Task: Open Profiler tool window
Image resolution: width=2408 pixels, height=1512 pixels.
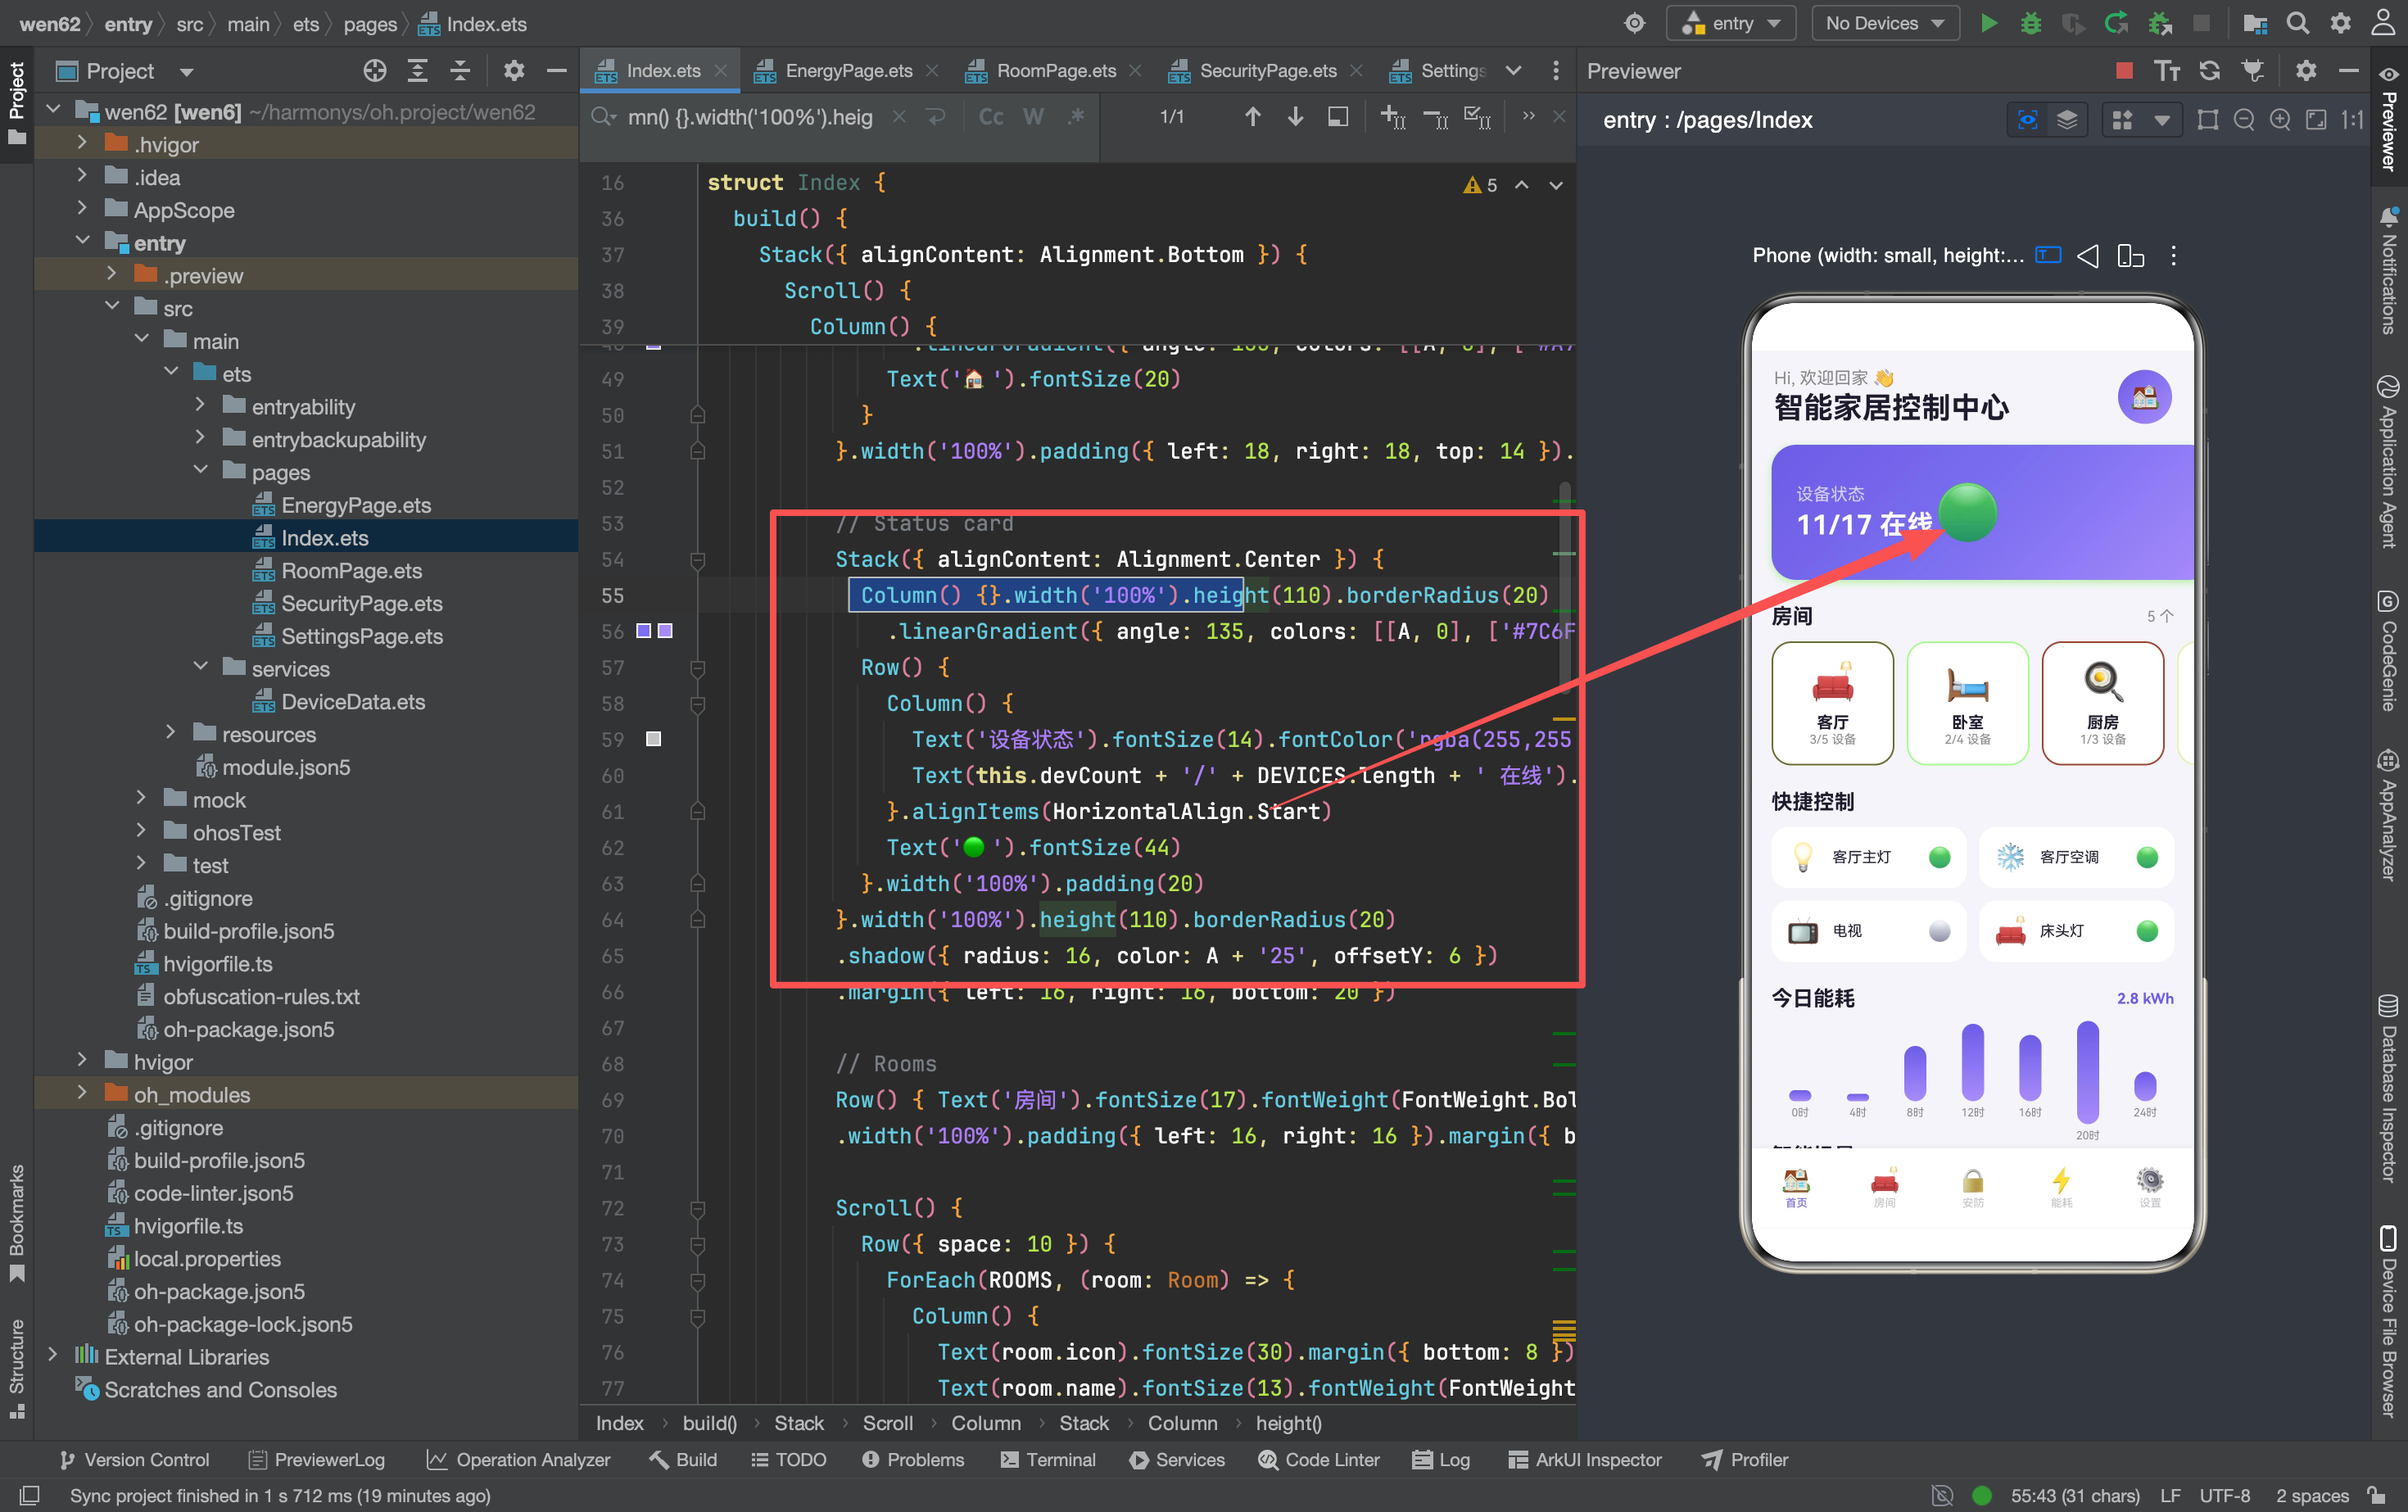Action: [1745, 1459]
